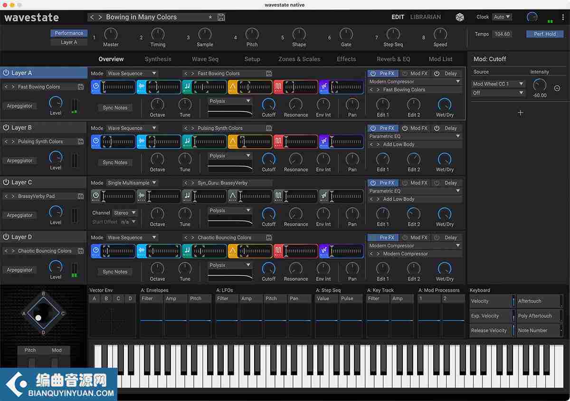Select Layer D shape lane icon
This screenshot has width=570, height=401.
point(233,251)
